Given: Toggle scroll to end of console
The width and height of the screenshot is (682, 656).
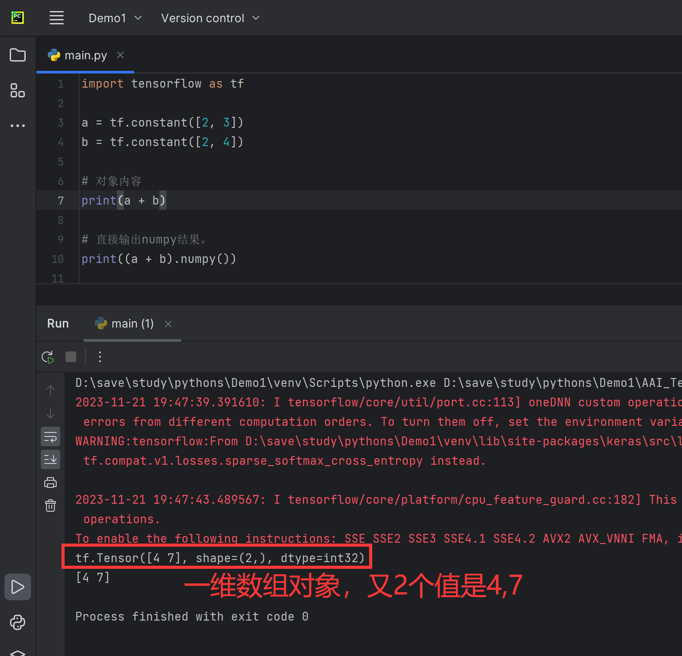Looking at the screenshot, I should click(50, 459).
